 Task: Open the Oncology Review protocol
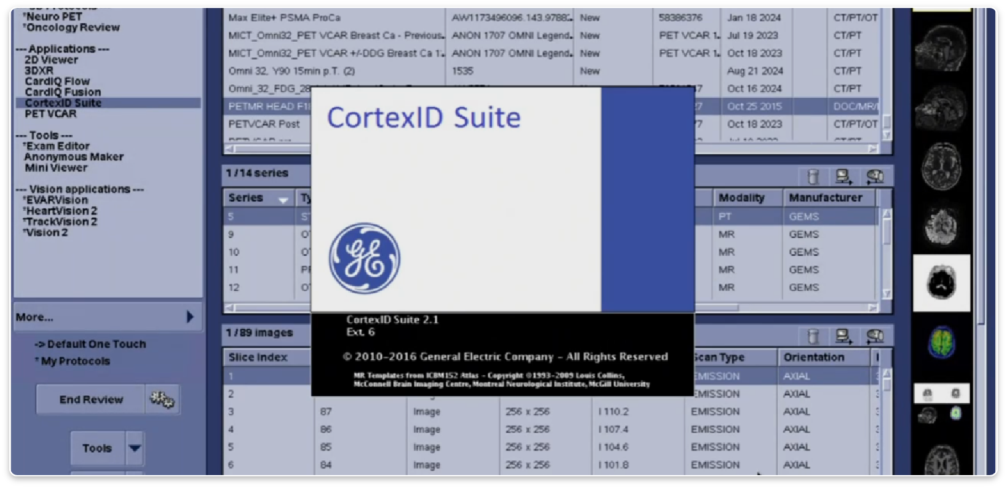[71, 28]
